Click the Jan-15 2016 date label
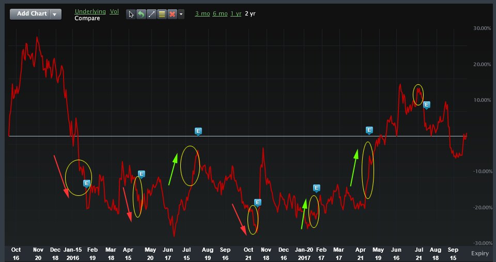Image resolution: width=496 pixels, height=262 pixels. [x=73, y=254]
